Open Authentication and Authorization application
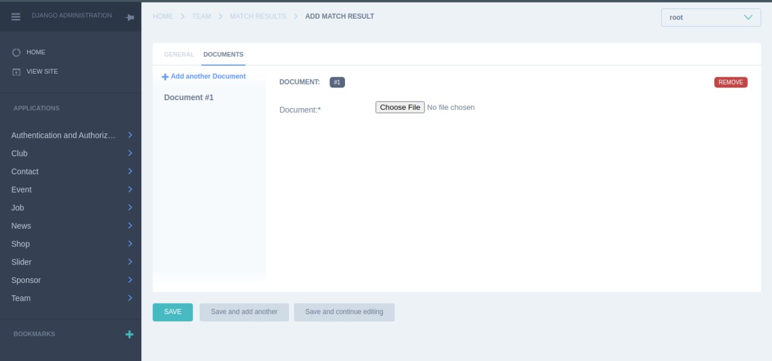This screenshot has width=772, height=361. tap(63, 135)
